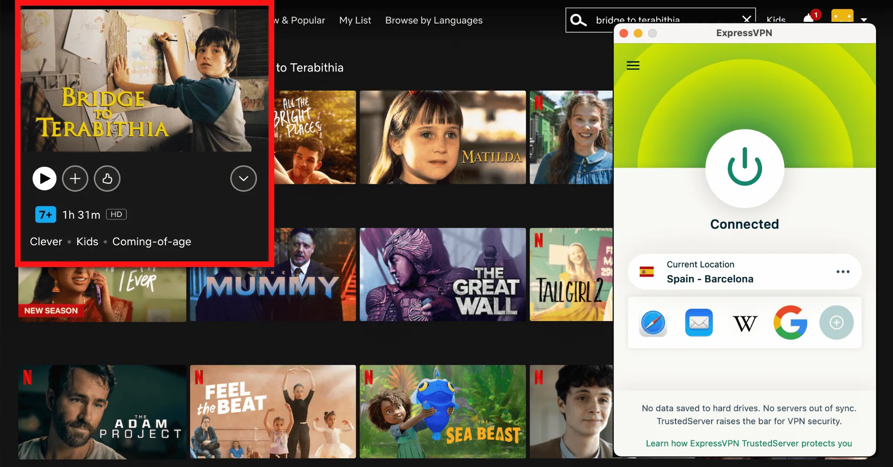Open ExpressVPN hamburger menu
Screen dimensions: 893x467
tap(633, 65)
